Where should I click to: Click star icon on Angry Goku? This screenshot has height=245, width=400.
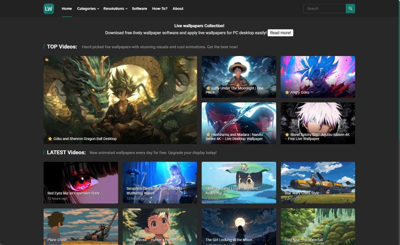(287, 93)
